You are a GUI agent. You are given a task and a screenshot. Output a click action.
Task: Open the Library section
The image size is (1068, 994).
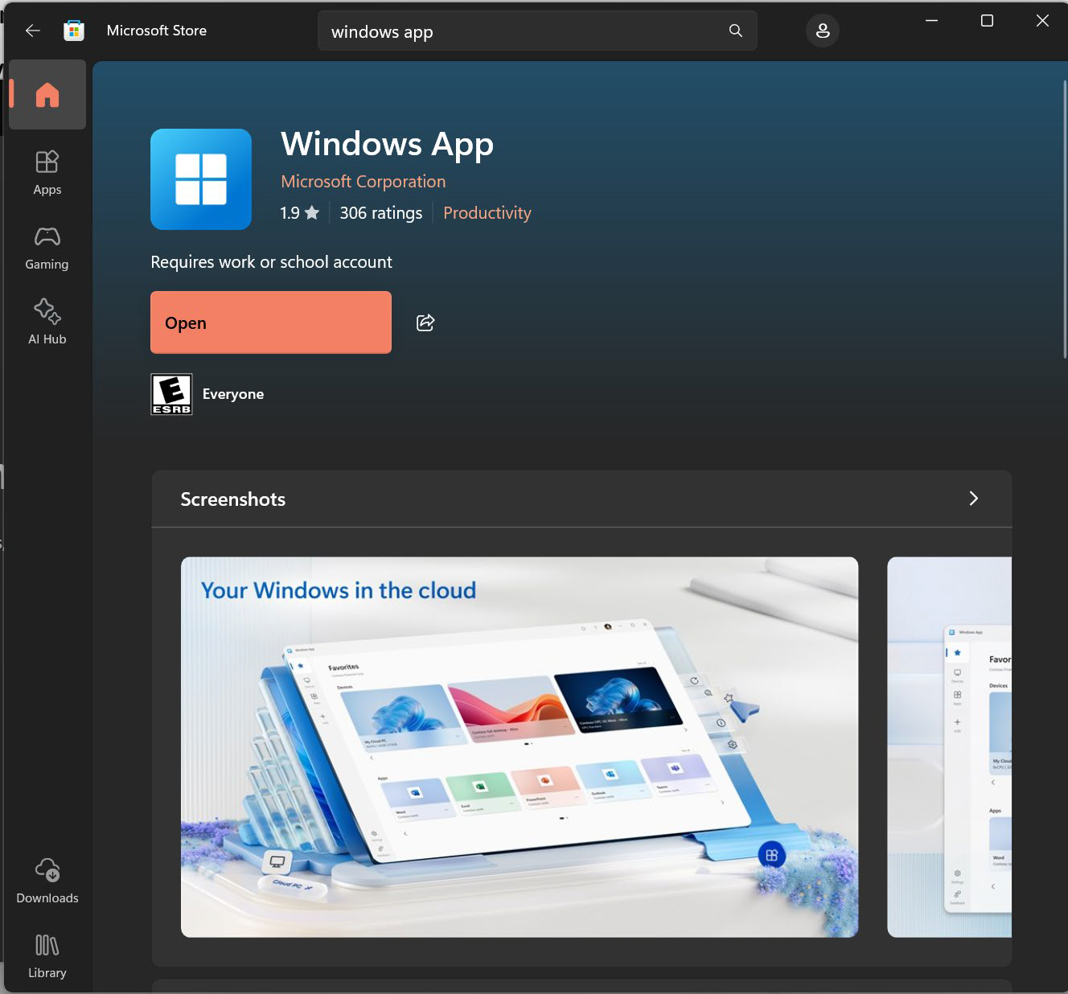[x=47, y=955]
